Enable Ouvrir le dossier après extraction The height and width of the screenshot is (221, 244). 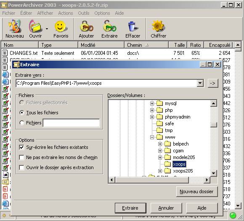coord(21,167)
